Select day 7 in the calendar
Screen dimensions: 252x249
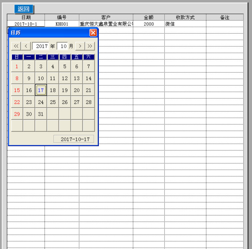(x=89, y=66)
